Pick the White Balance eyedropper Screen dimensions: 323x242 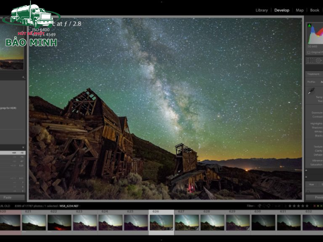pyautogui.click(x=311, y=90)
